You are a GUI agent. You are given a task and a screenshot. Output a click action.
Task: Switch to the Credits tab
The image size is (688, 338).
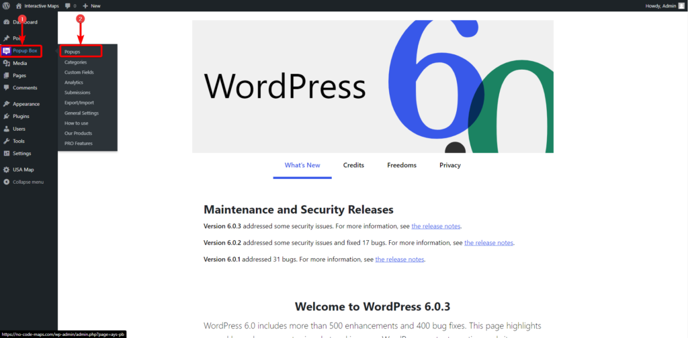pos(353,166)
